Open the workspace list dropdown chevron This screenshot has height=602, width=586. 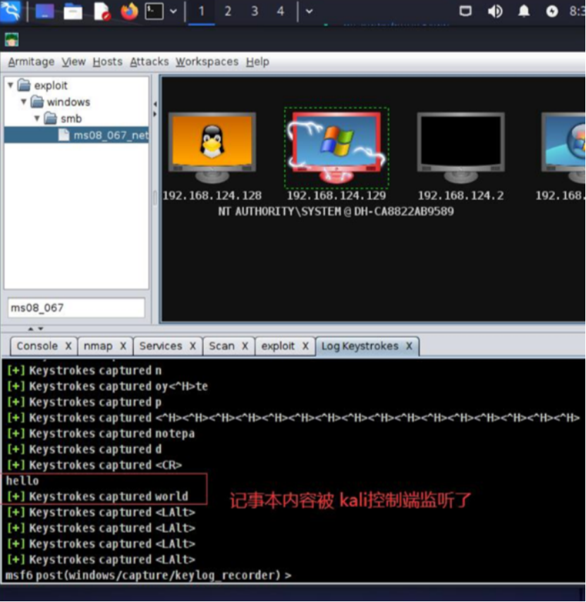tap(309, 11)
